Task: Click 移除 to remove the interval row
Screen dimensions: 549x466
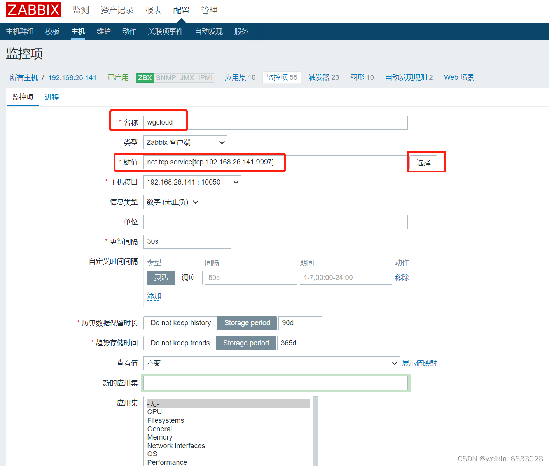Action: 402,278
